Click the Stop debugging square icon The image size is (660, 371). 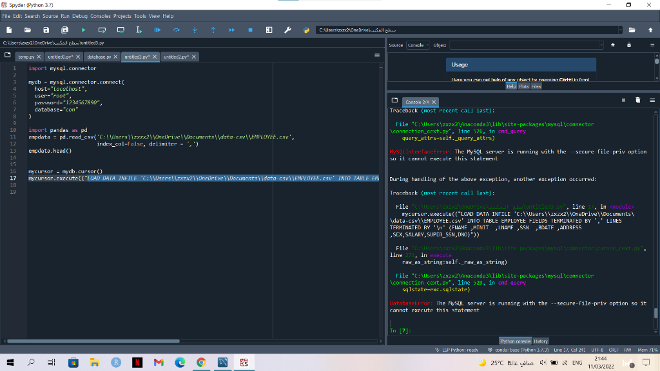click(x=250, y=30)
